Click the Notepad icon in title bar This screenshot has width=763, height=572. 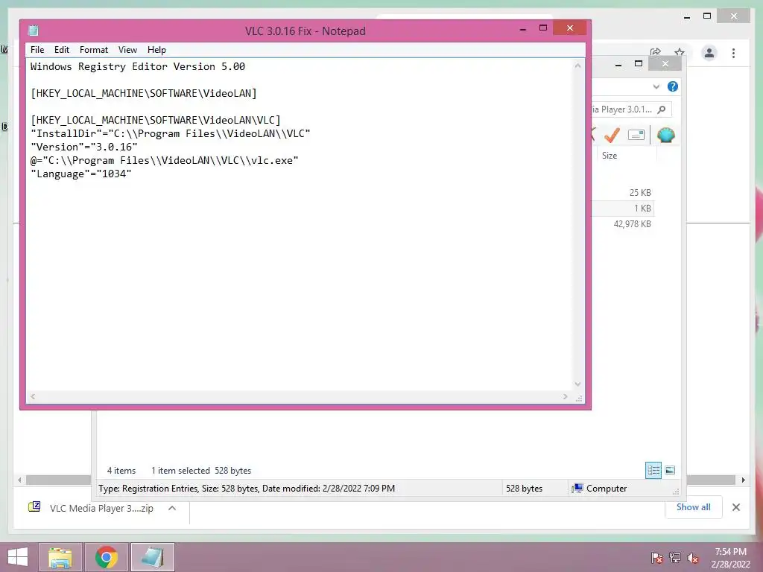click(33, 31)
